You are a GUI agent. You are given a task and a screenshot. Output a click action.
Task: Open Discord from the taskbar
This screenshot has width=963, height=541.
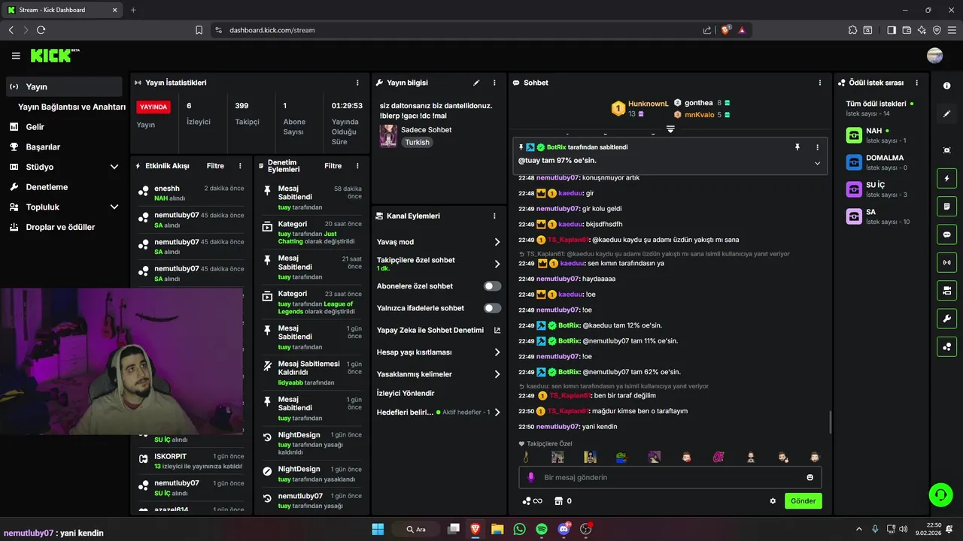pos(564,529)
